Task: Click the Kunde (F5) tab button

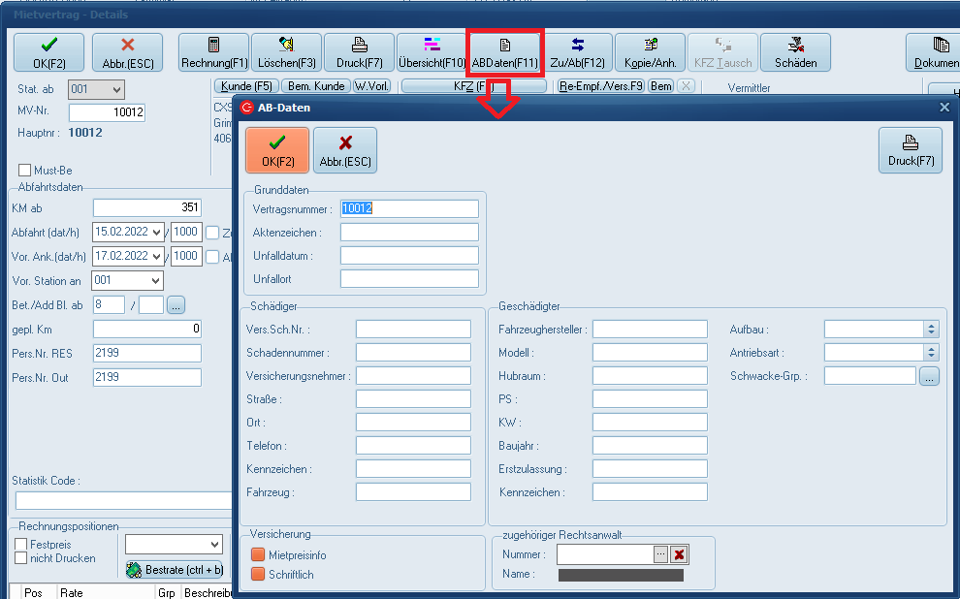Action: click(248, 86)
